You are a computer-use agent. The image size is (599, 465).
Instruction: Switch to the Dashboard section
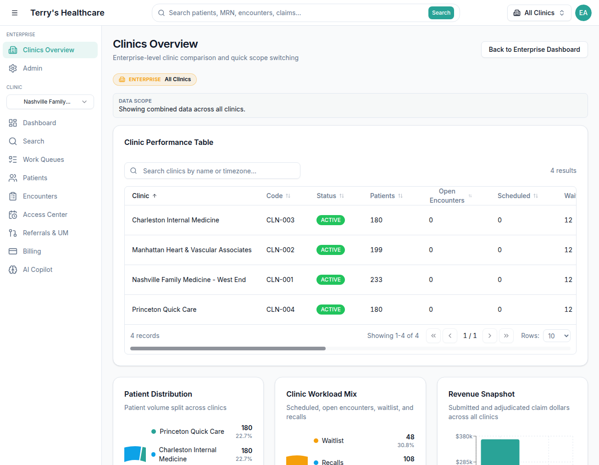click(40, 122)
